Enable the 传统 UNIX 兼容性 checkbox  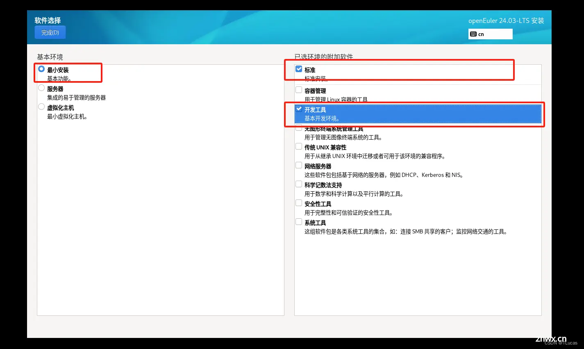click(x=299, y=146)
